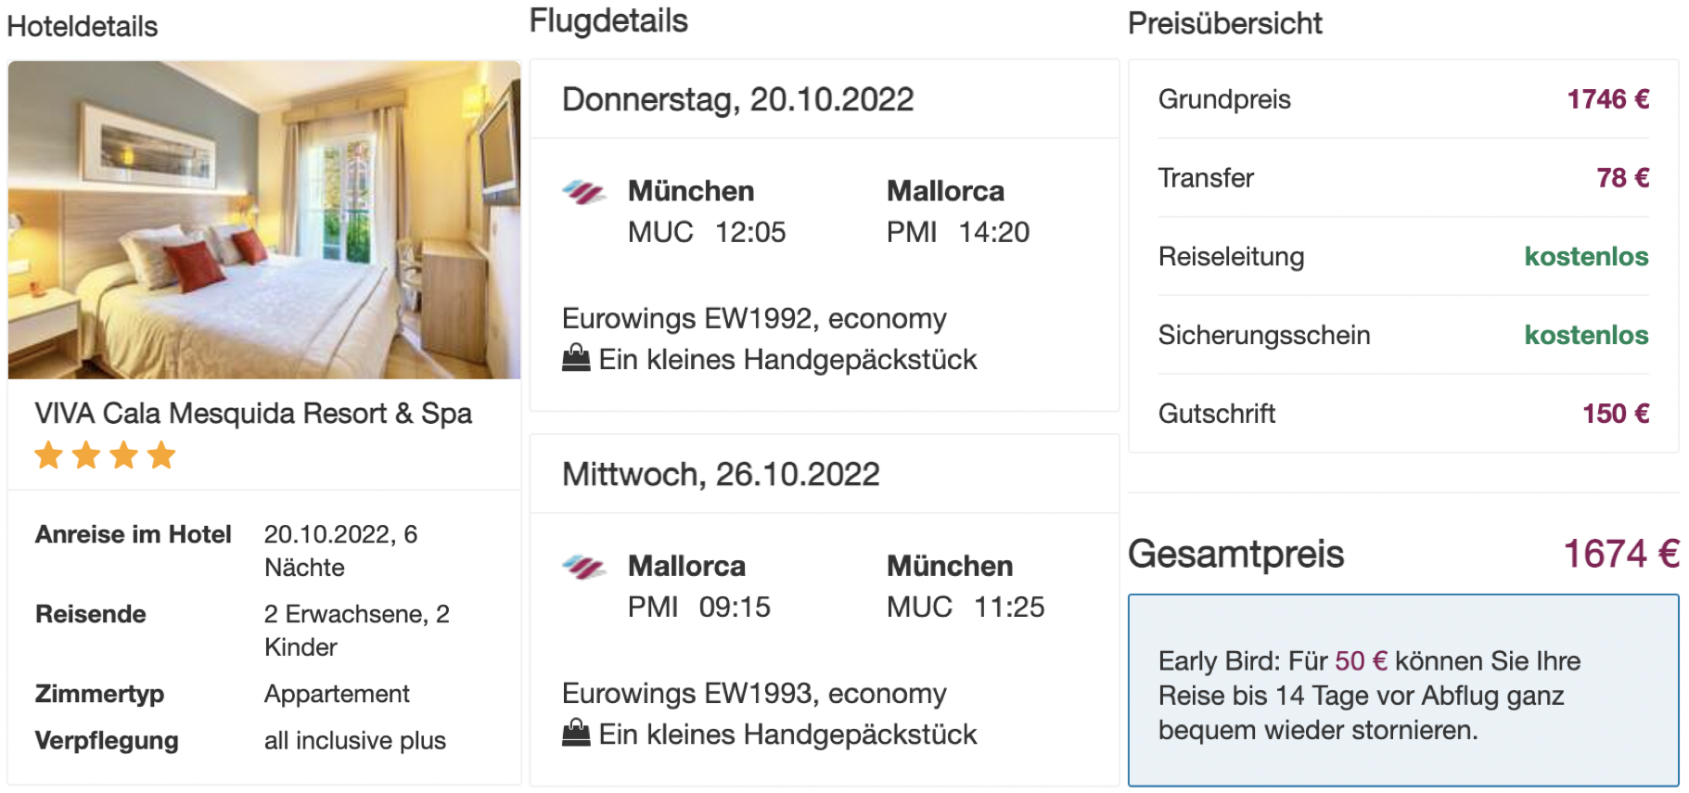Image resolution: width=1689 pixels, height=793 pixels.
Task: Click kostenlos next to Reiseleitung
Action: click(x=1586, y=256)
